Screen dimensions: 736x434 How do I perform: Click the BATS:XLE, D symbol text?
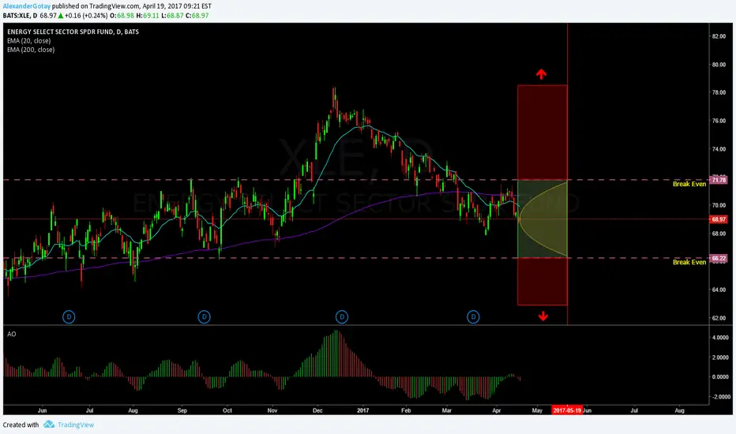(21, 16)
